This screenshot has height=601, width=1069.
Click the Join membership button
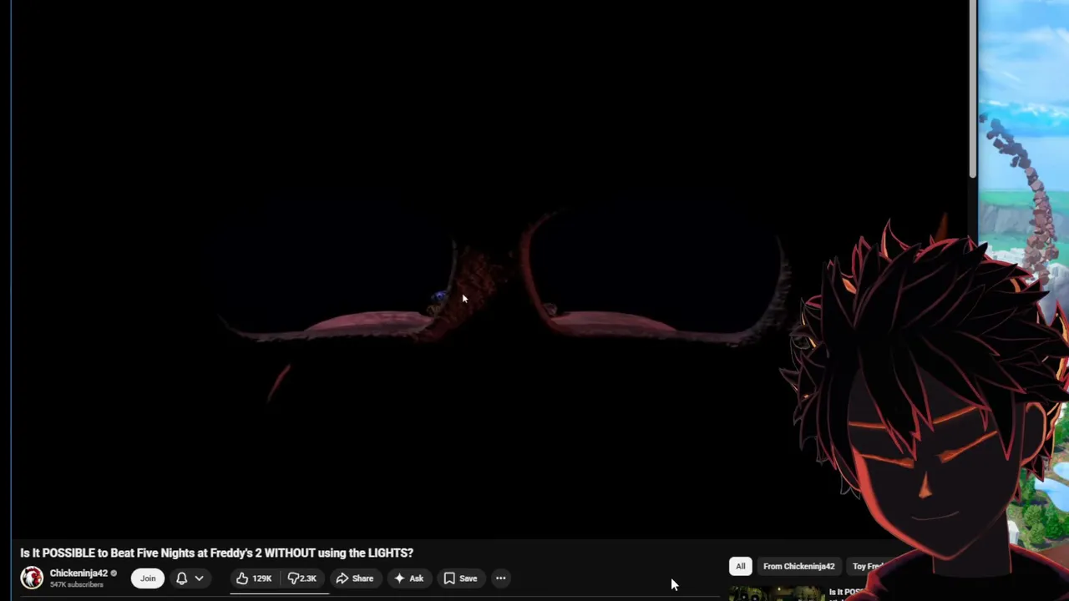[148, 578]
